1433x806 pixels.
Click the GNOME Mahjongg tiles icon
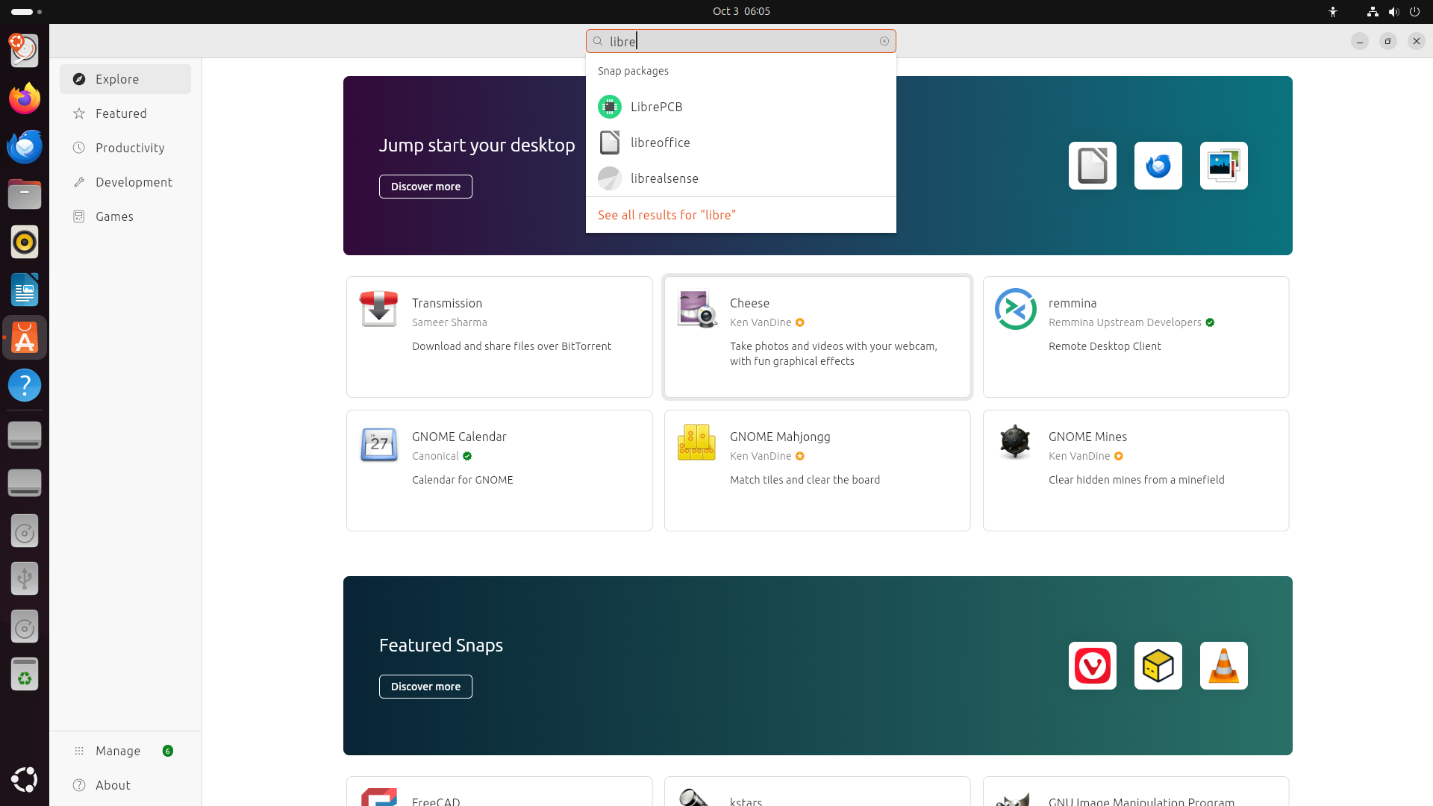(x=697, y=443)
